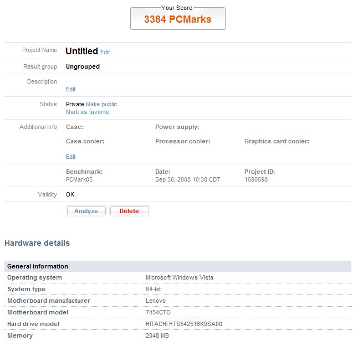Viewport: 353px width, 341px height.
Task: Select the Case cooler label
Action: [x=85, y=141]
